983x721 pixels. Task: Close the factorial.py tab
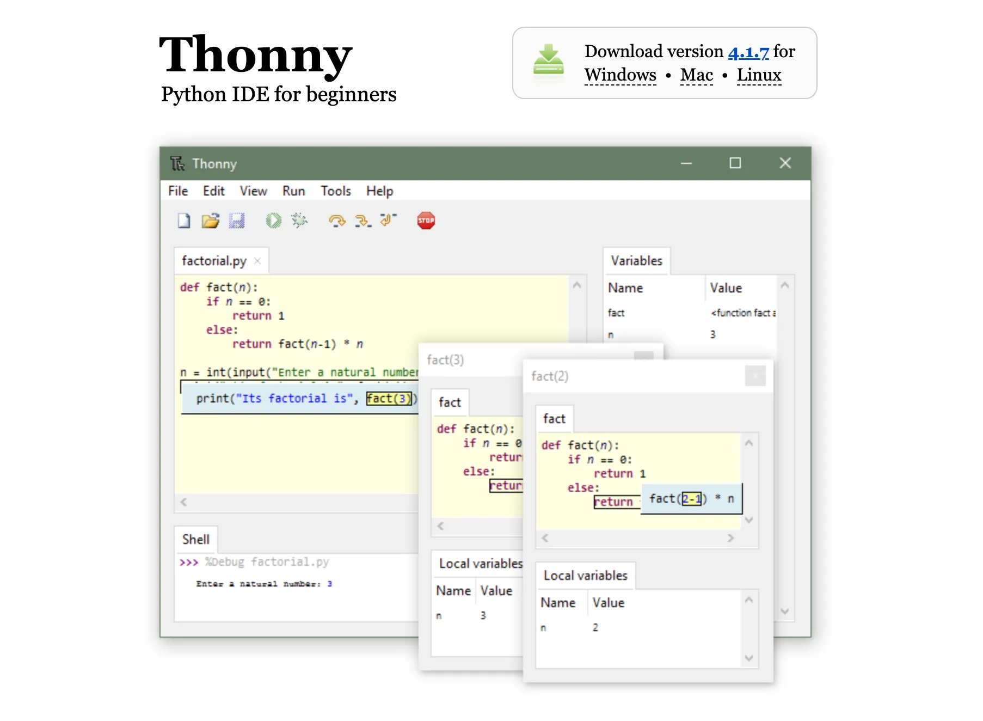pyautogui.click(x=258, y=261)
